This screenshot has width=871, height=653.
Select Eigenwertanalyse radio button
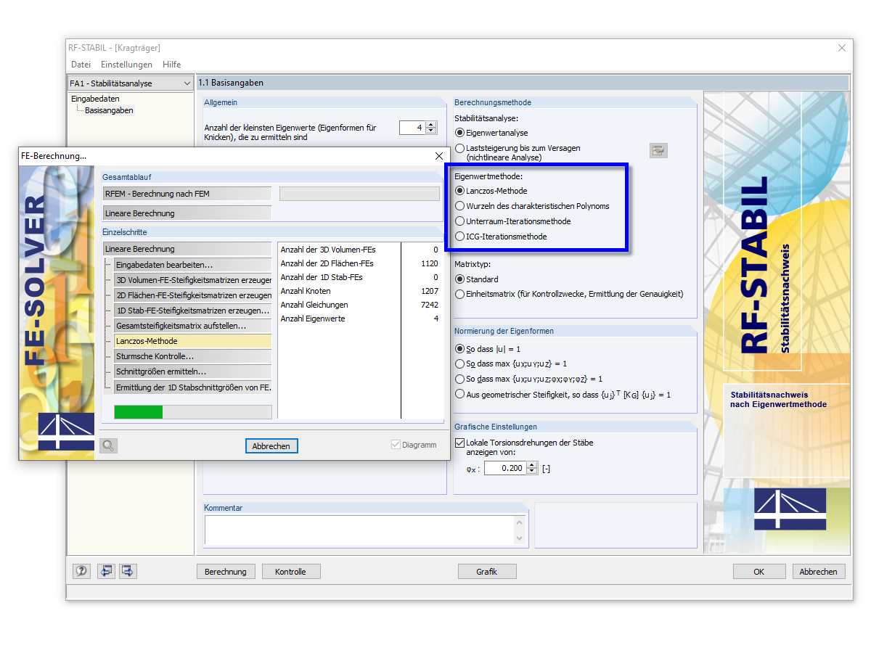[x=459, y=133]
